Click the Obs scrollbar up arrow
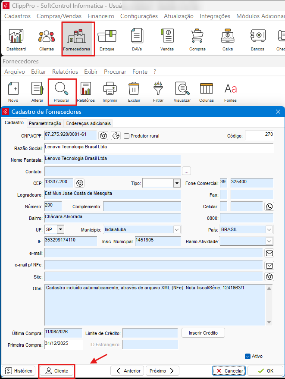 coord(269,288)
